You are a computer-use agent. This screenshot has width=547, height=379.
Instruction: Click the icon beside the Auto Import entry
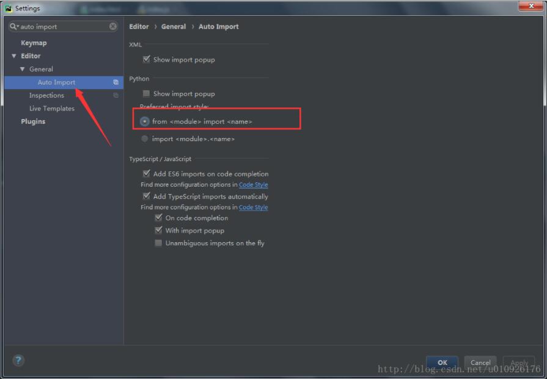coord(116,82)
